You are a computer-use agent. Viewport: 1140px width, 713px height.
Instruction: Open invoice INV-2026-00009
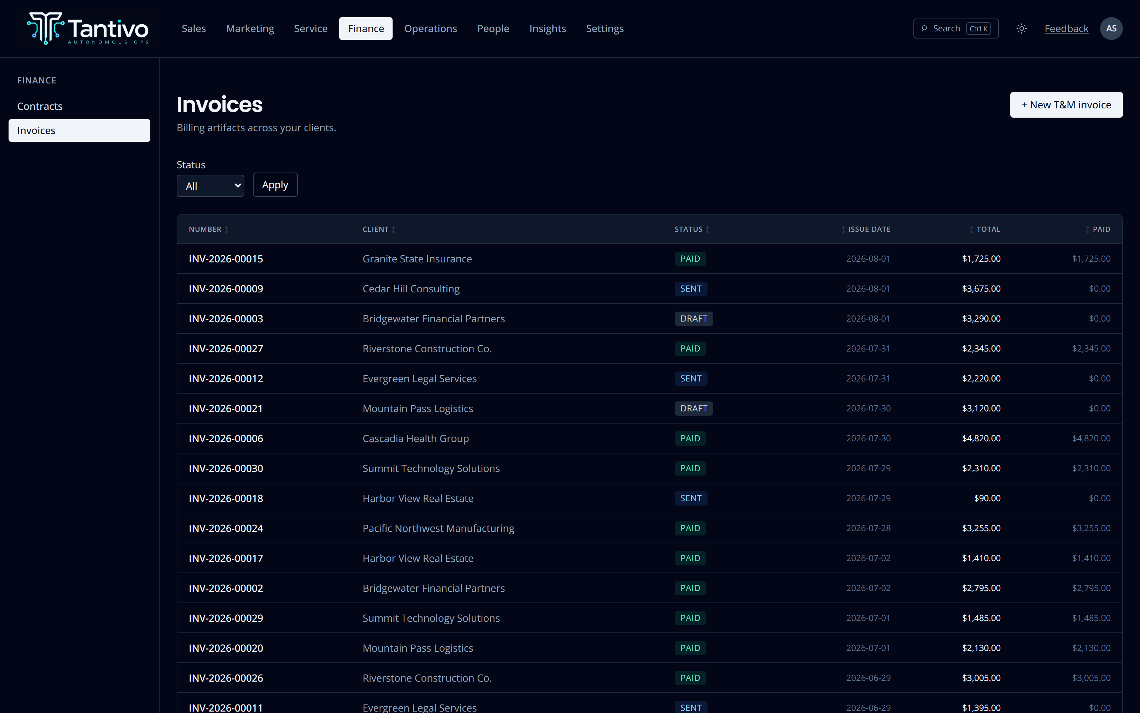(x=226, y=289)
